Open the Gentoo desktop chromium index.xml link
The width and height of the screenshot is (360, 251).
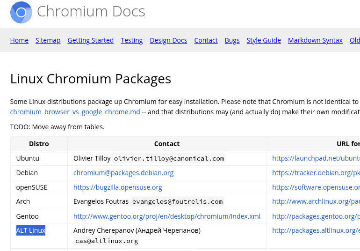click(167, 216)
